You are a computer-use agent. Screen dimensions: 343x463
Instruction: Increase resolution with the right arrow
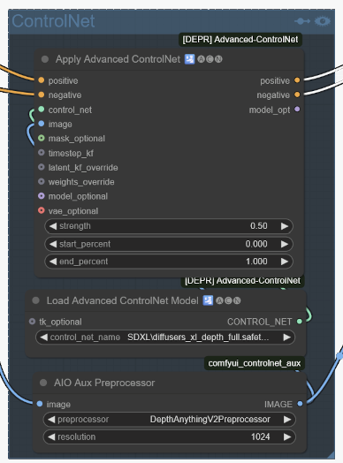coord(287,436)
